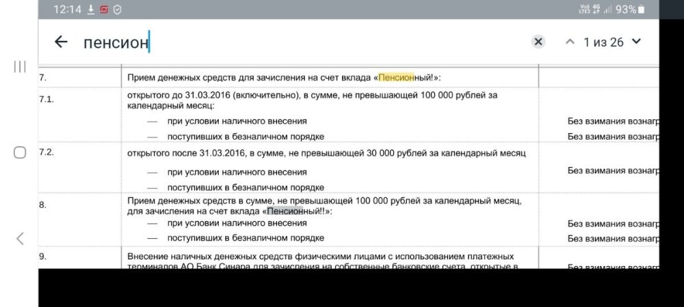Tap 'при условии наличного внесения' under 7.2

coord(237,172)
